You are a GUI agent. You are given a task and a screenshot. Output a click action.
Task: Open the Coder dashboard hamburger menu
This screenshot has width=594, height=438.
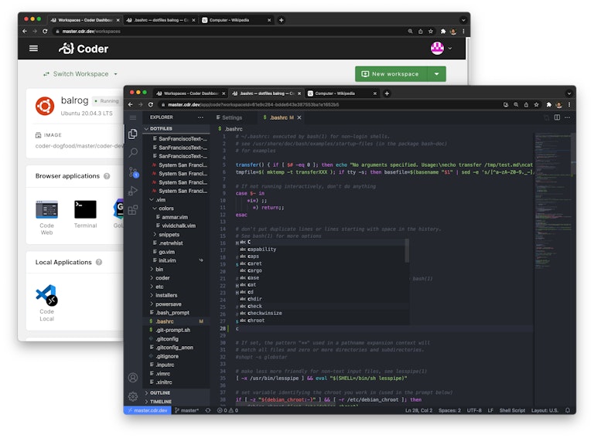tap(33, 49)
